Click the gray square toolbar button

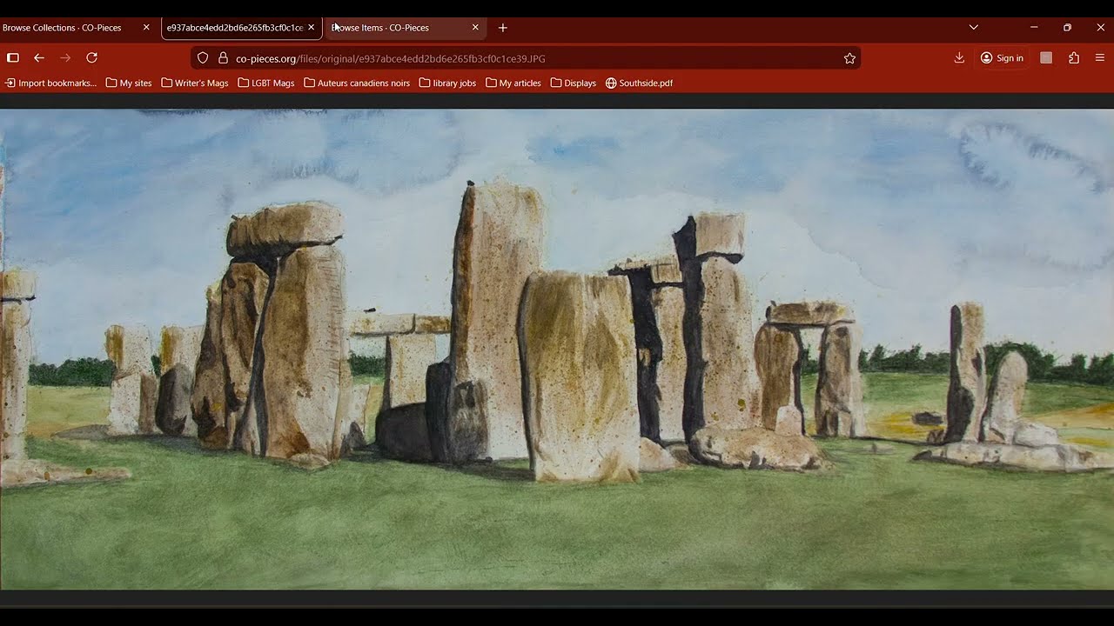1046,58
